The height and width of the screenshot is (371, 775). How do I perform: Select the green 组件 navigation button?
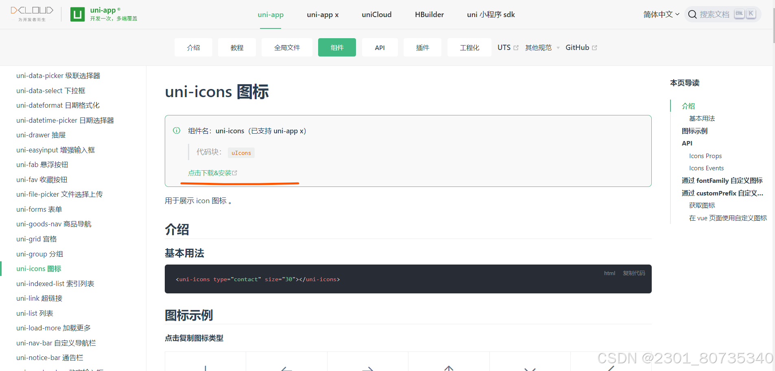(337, 48)
